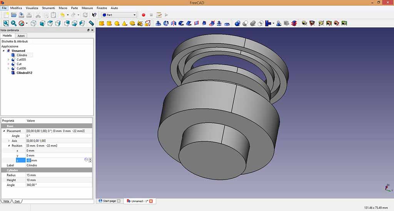Click the Common intersection shapes icon

(x=260, y=23)
